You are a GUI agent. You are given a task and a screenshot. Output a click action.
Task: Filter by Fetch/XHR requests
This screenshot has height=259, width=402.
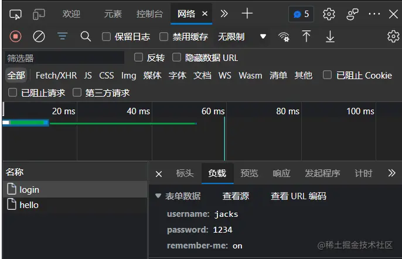point(56,76)
